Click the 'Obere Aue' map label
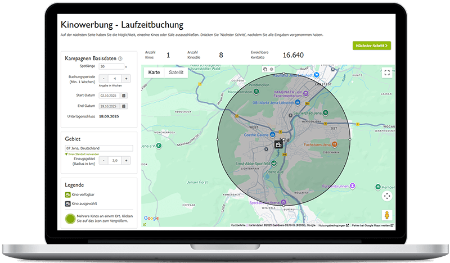 point(274,172)
